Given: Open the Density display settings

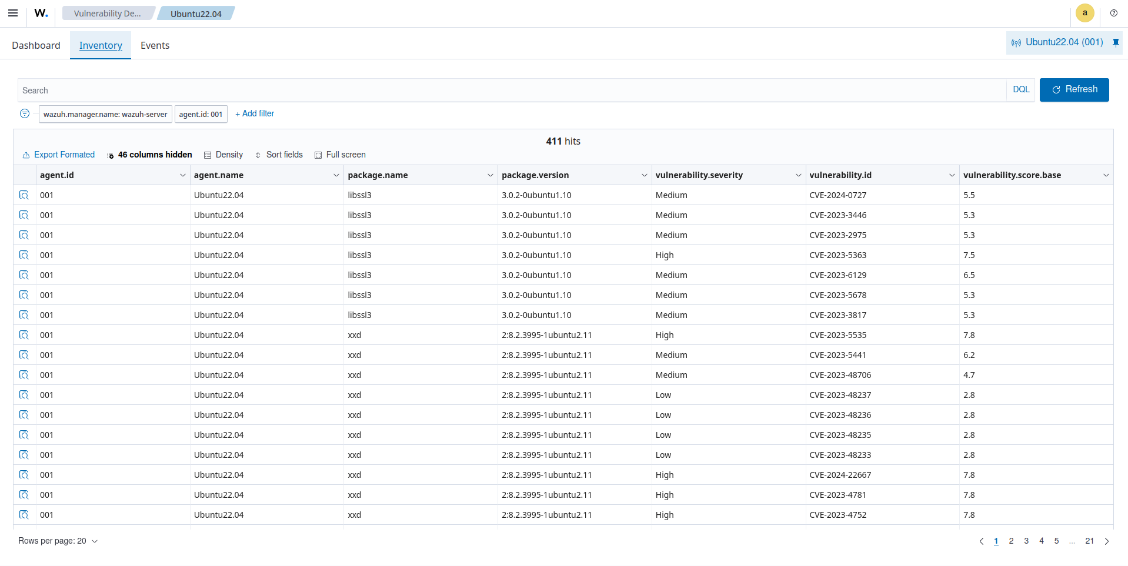Looking at the screenshot, I should [x=223, y=155].
